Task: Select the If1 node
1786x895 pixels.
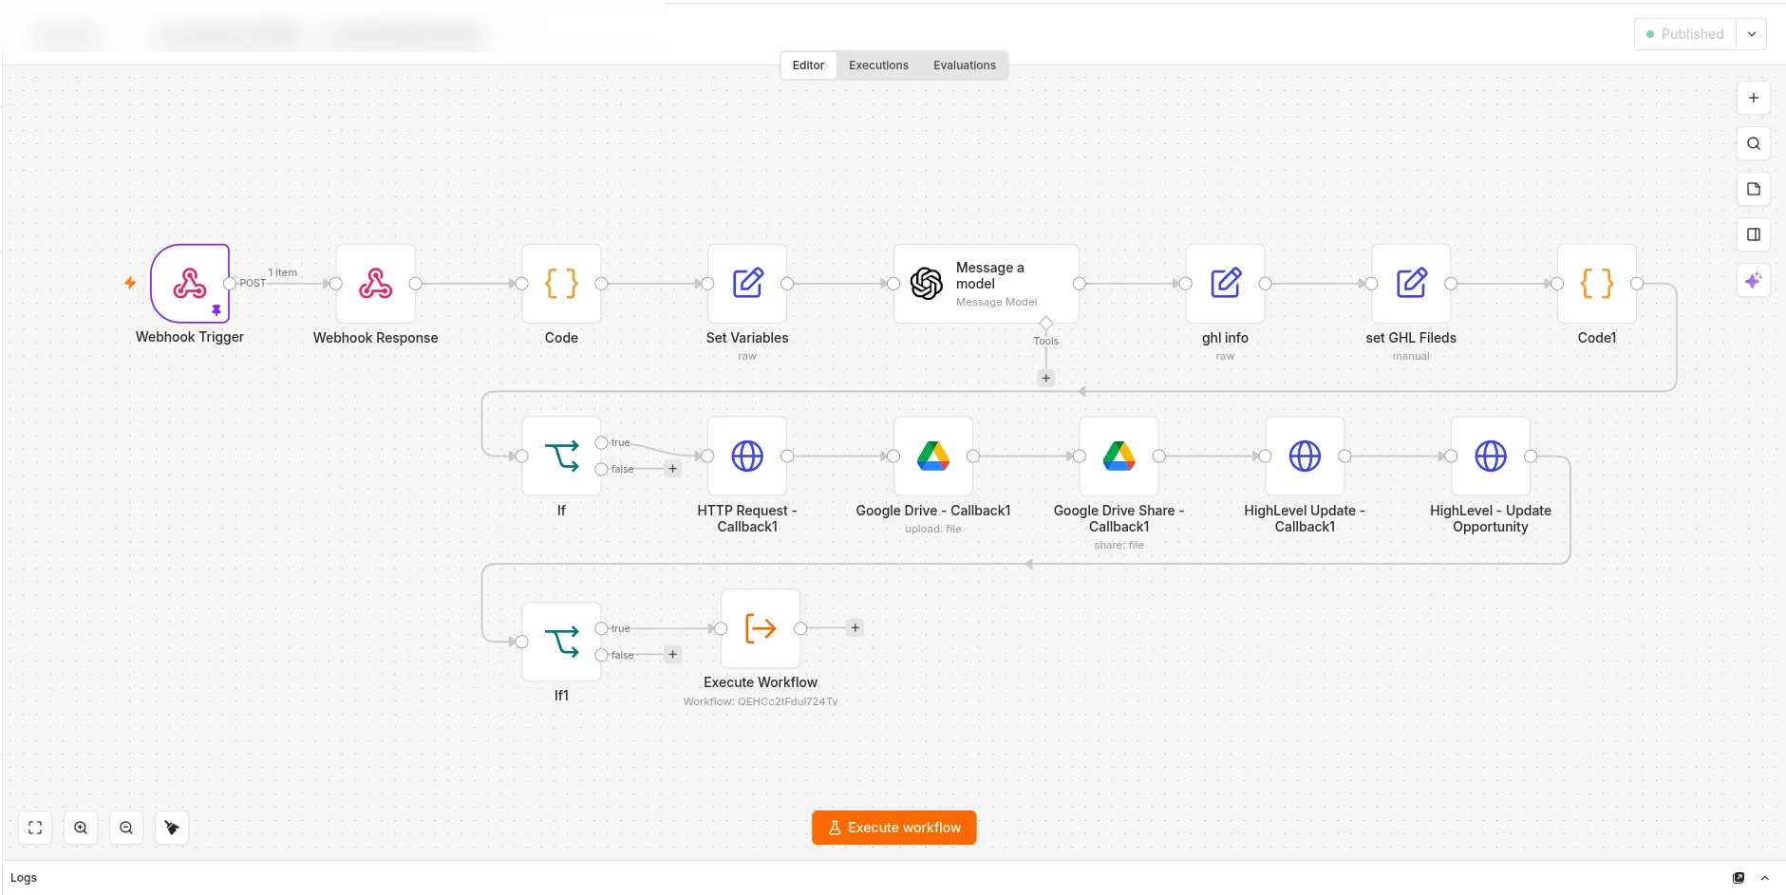Action: tap(561, 642)
